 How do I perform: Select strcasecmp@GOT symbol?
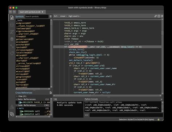[25, 50]
